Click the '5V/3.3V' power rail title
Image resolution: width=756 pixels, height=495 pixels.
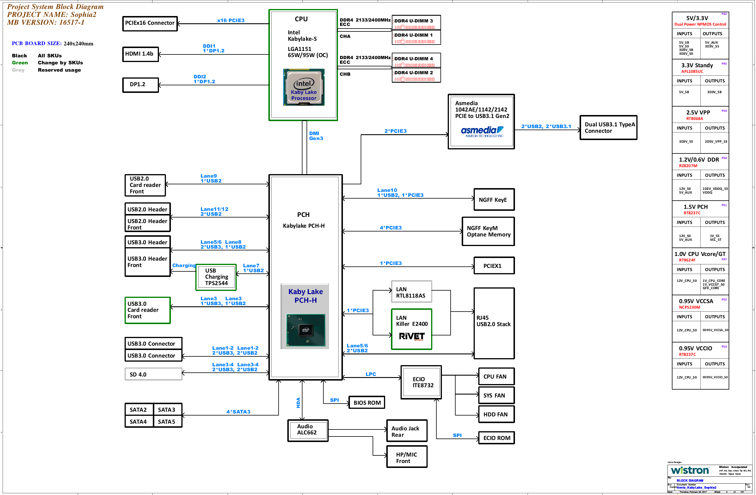click(697, 18)
